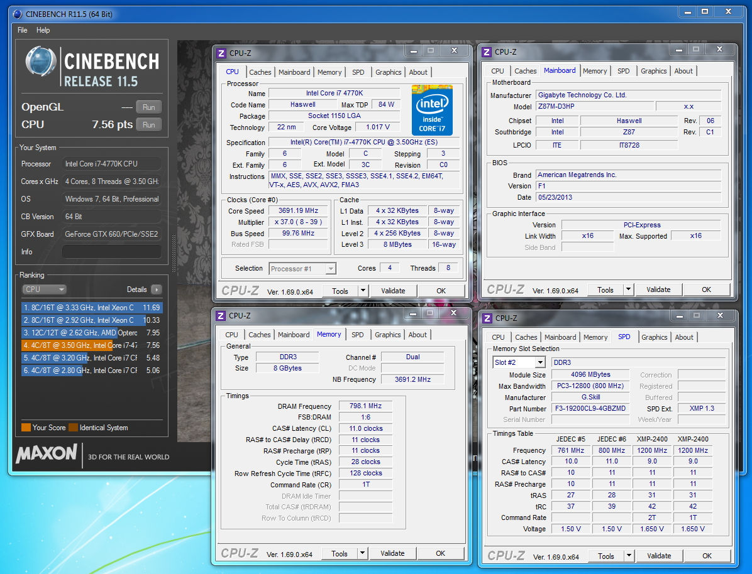Open the CPU ranking type dropdown in Cinebench

[x=43, y=290]
